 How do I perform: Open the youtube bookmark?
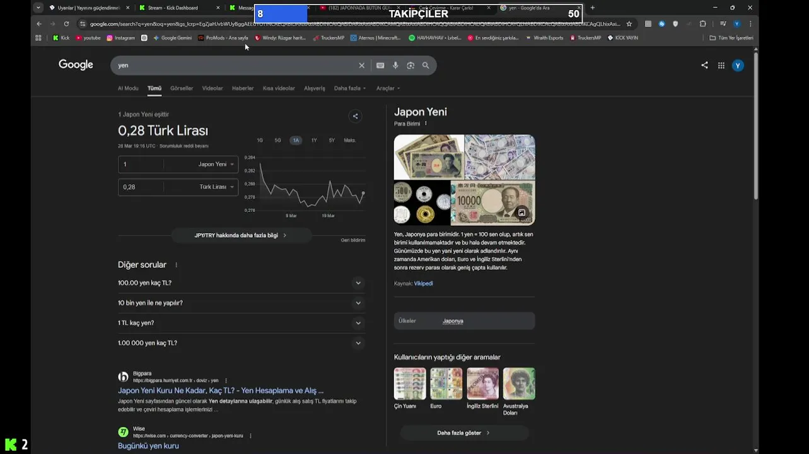[88, 38]
